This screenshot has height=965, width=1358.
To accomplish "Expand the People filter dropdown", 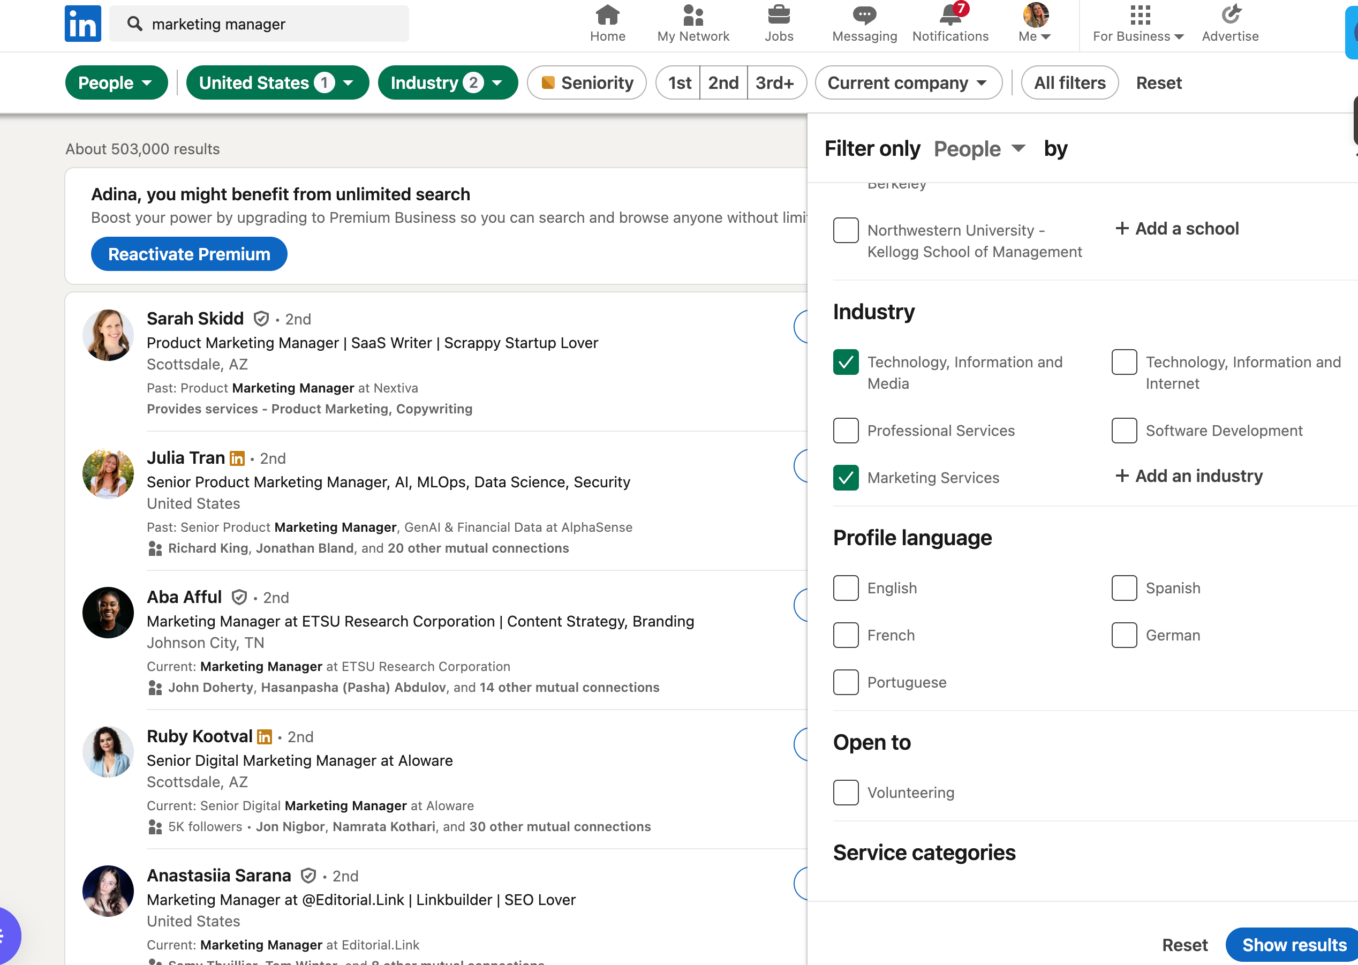I will click(x=116, y=82).
